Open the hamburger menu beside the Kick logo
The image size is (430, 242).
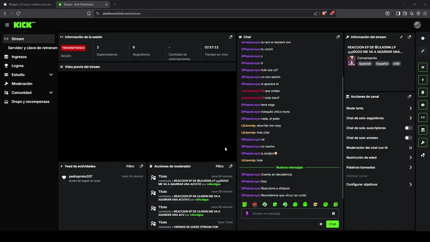pyautogui.click(x=7, y=25)
